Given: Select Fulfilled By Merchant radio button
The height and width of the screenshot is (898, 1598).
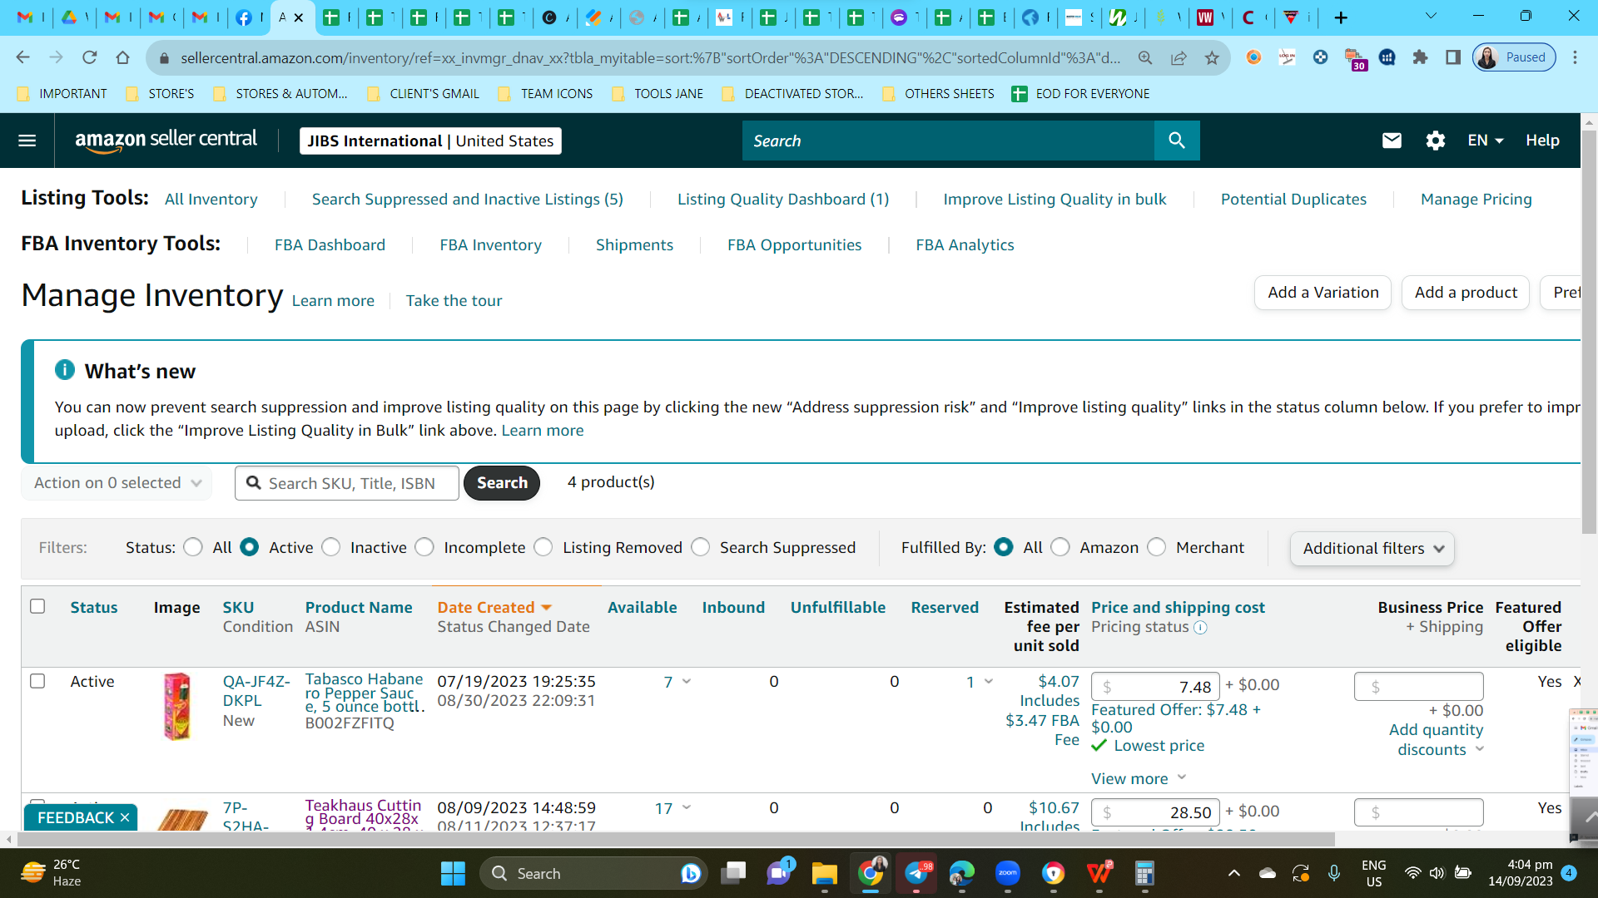Looking at the screenshot, I should [1157, 547].
